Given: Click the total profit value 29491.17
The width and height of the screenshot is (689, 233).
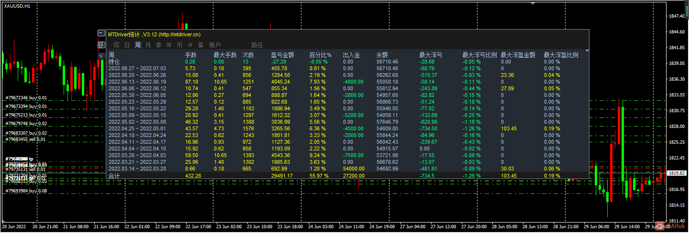Looking at the screenshot, I should click(281, 176).
